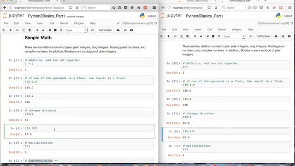
Task: Reload the page in the right browser window
Action: tap(216, 8)
